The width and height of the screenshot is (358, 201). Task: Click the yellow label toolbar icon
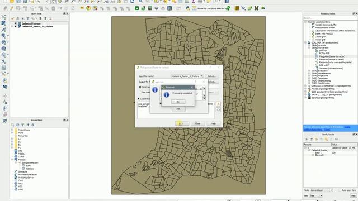coord(82,8)
